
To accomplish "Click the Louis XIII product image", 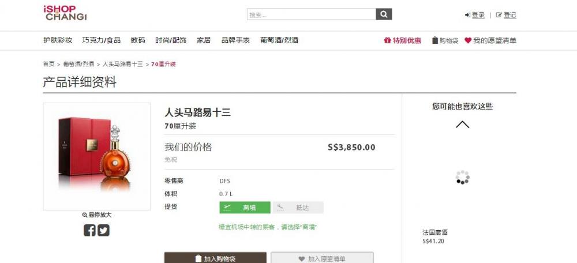I will click(97, 156).
